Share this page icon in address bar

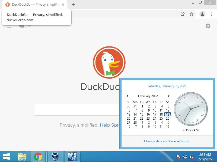pyautogui.click(x=183, y=14)
